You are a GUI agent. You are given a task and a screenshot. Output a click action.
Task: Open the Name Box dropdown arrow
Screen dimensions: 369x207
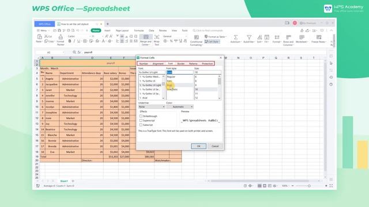[63, 52]
